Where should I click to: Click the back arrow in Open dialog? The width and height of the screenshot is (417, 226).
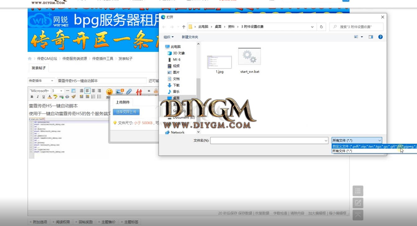[164, 27]
